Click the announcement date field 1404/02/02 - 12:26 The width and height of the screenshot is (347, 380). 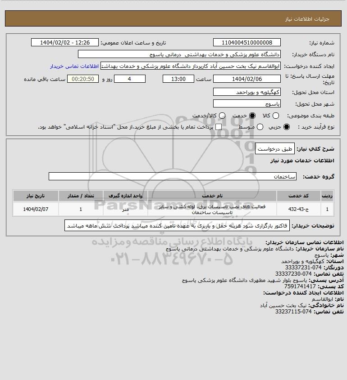click(x=65, y=42)
